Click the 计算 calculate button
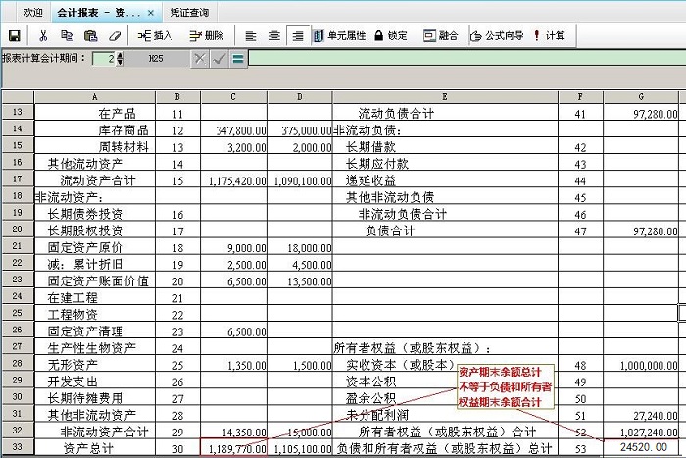 coord(549,36)
